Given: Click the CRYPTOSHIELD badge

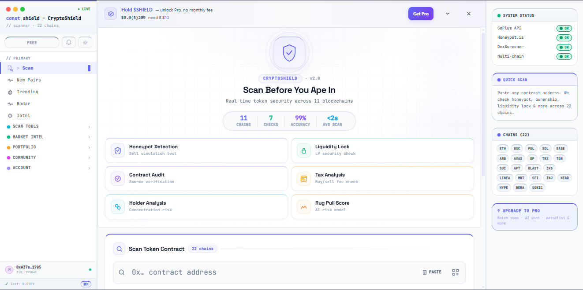Looking at the screenshot, I should [280, 78].
